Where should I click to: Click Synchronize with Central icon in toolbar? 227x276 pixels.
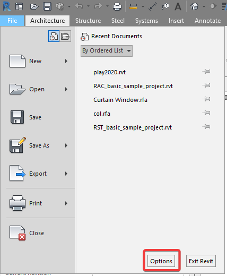[x=60, y=7]
